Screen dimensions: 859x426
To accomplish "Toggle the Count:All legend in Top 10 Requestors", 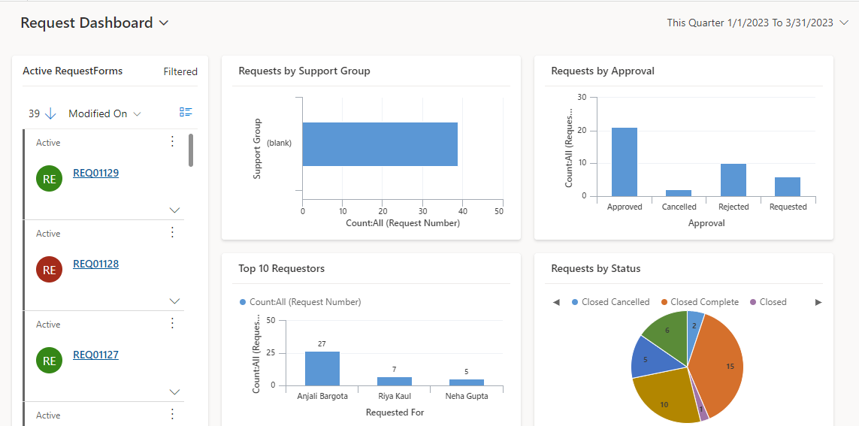I will (300, 302).
